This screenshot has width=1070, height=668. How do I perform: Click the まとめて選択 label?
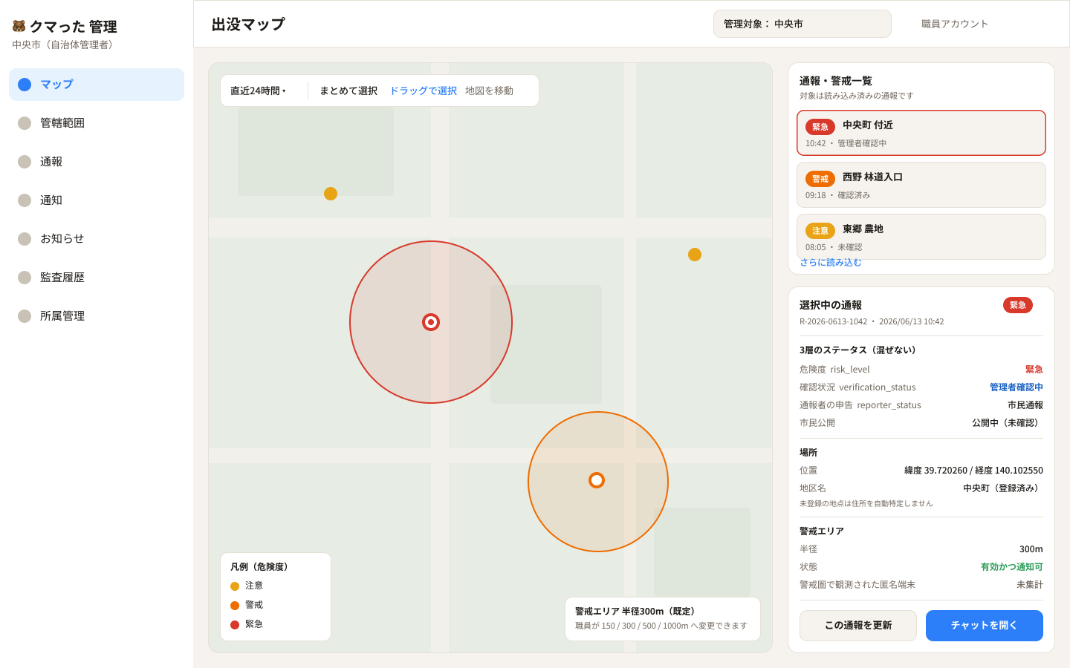pyautogui.click(x=348, y=91)
